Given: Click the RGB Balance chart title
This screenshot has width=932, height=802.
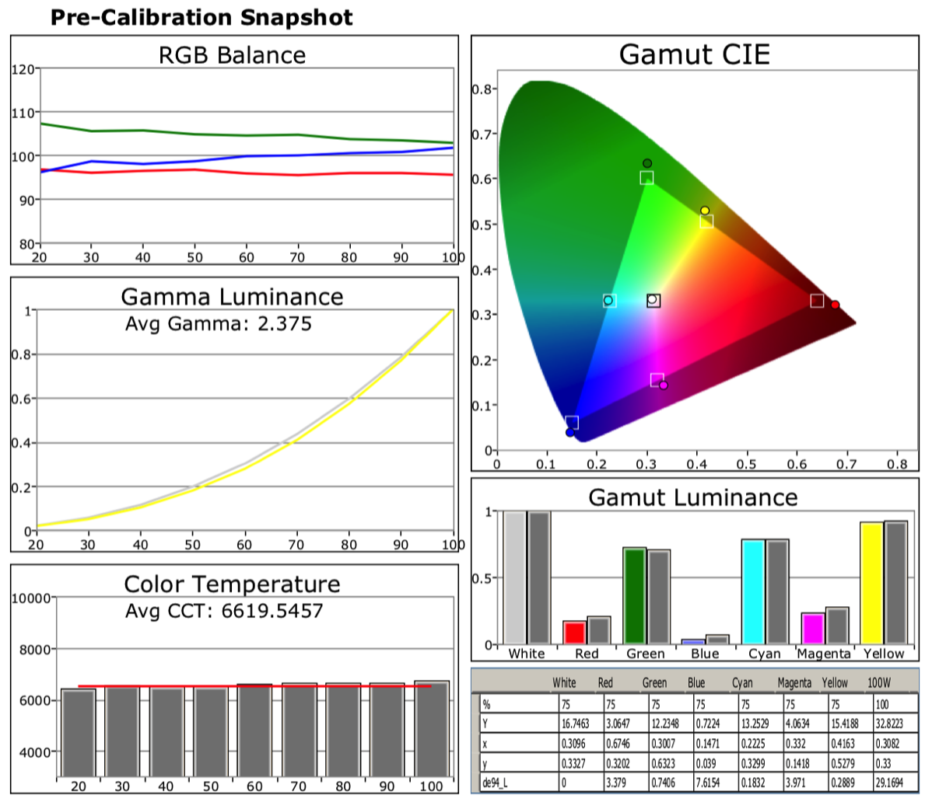Looking at the screenshot, I should 232,55.
